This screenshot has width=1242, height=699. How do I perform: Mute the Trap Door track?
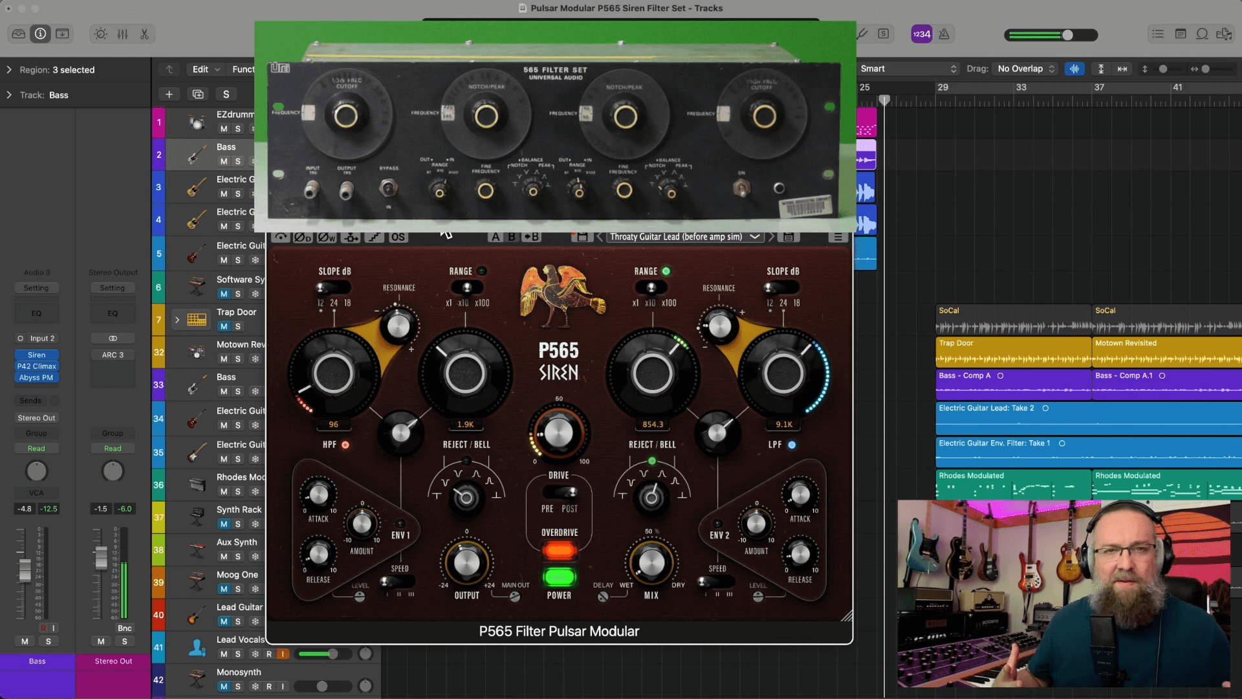(224, 327)
